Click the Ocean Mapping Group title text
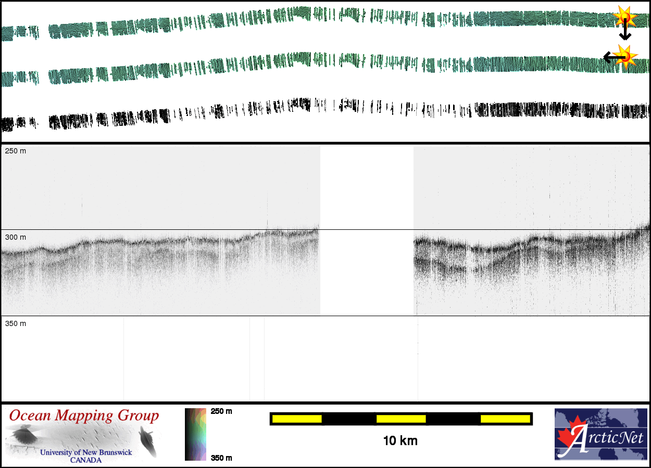The image size is (651, 468). (x=84, y=416)
